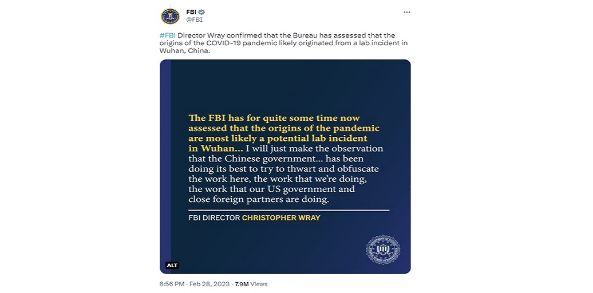The width and height of the screenshot is (593, 293).
Task: Click the "Views" label under the tweet
Action: tap(259, 284)
